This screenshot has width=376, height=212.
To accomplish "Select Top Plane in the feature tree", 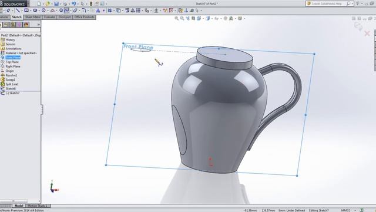I will [12, 62].
